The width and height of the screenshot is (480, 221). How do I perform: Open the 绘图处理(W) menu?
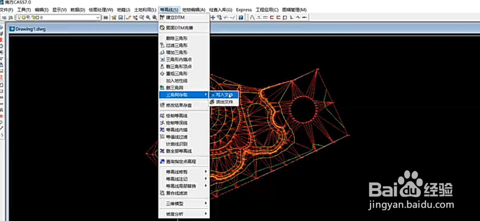[101, 10]
